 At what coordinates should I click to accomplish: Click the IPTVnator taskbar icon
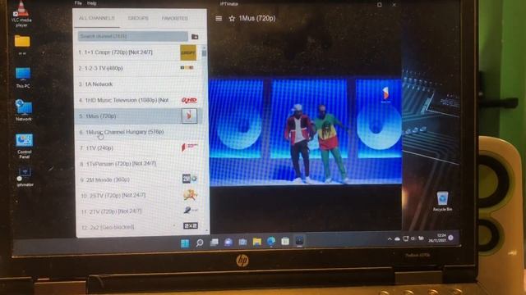point(299,240)
